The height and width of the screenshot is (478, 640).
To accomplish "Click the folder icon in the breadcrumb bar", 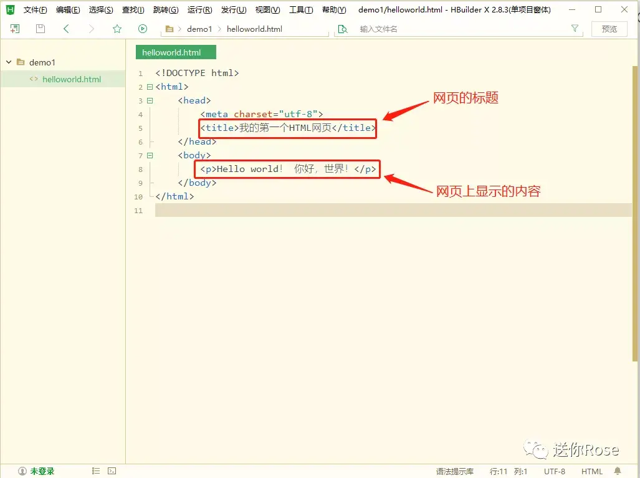I will coord(169,29).
